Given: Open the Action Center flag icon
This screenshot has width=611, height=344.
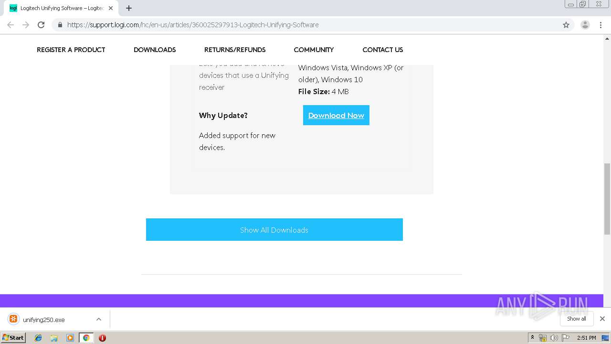Looking at the screenshot, I should pos(566,338).
